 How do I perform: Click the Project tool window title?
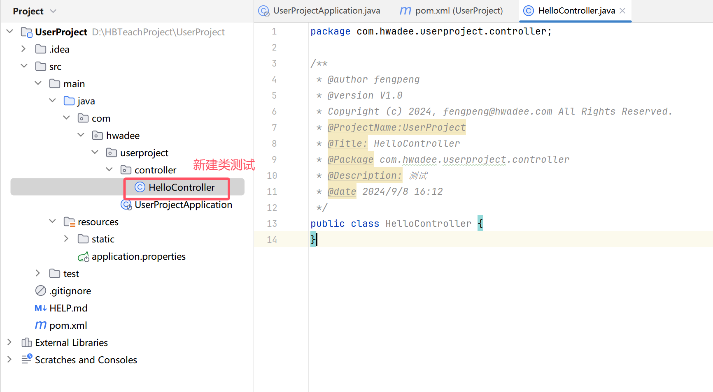28,11
